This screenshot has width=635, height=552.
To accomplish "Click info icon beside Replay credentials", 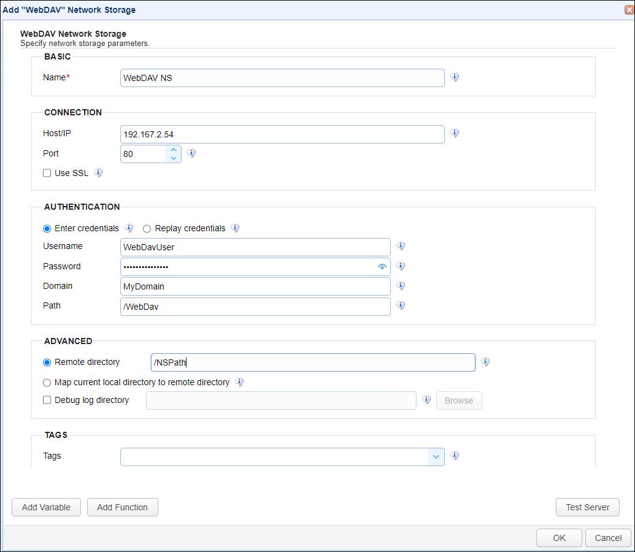I will pos(235,228).
